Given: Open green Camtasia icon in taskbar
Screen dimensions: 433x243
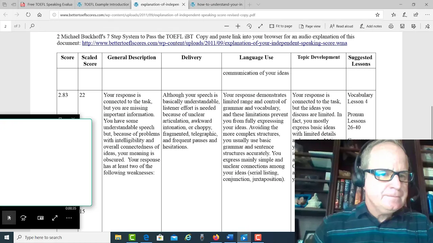Looking at the screenshot, I should [132, 238].
